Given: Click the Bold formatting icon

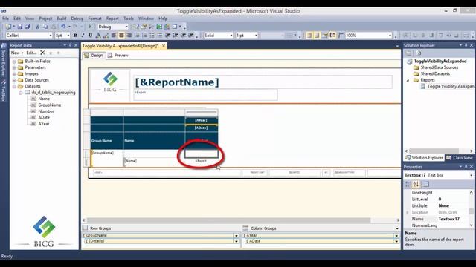Looking at the screenshot, I should [x=75, y=36].
